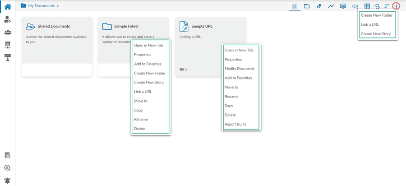Filter documents by folder icon
Viewport: 406px width, 186px height.
click(x=307, y=6)
